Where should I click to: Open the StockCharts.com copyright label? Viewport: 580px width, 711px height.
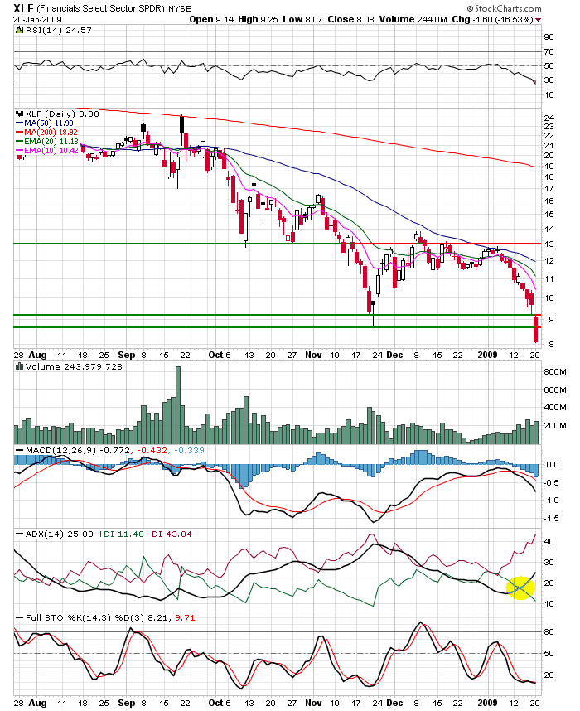[x=505, y=8]
